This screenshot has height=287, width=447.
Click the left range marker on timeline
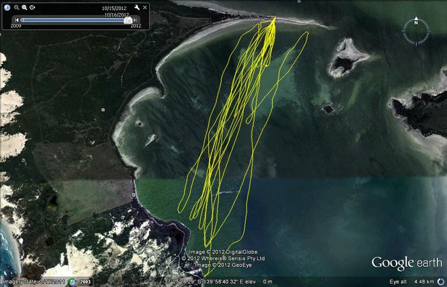click(23, 20)
